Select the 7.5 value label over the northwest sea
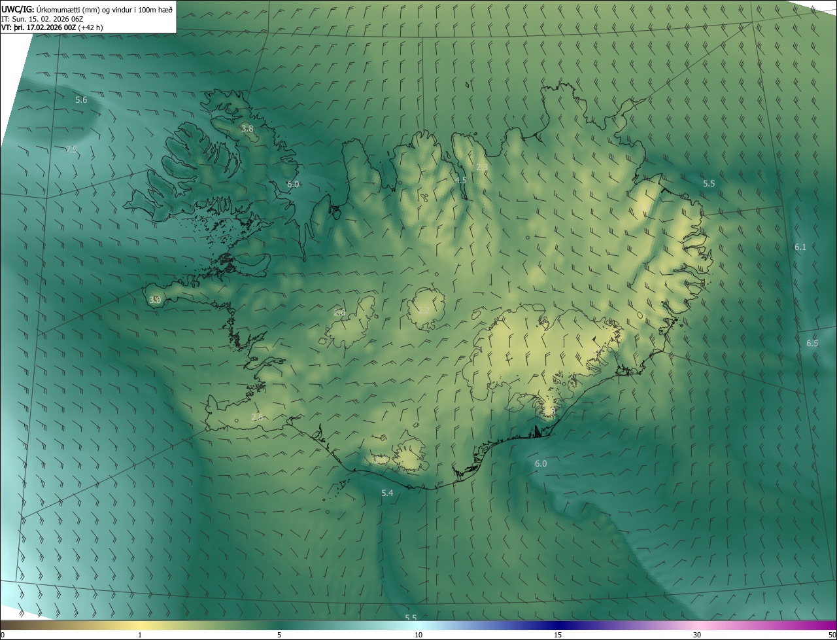The width and height of the screenshot is (837, 640). (71, 149)
